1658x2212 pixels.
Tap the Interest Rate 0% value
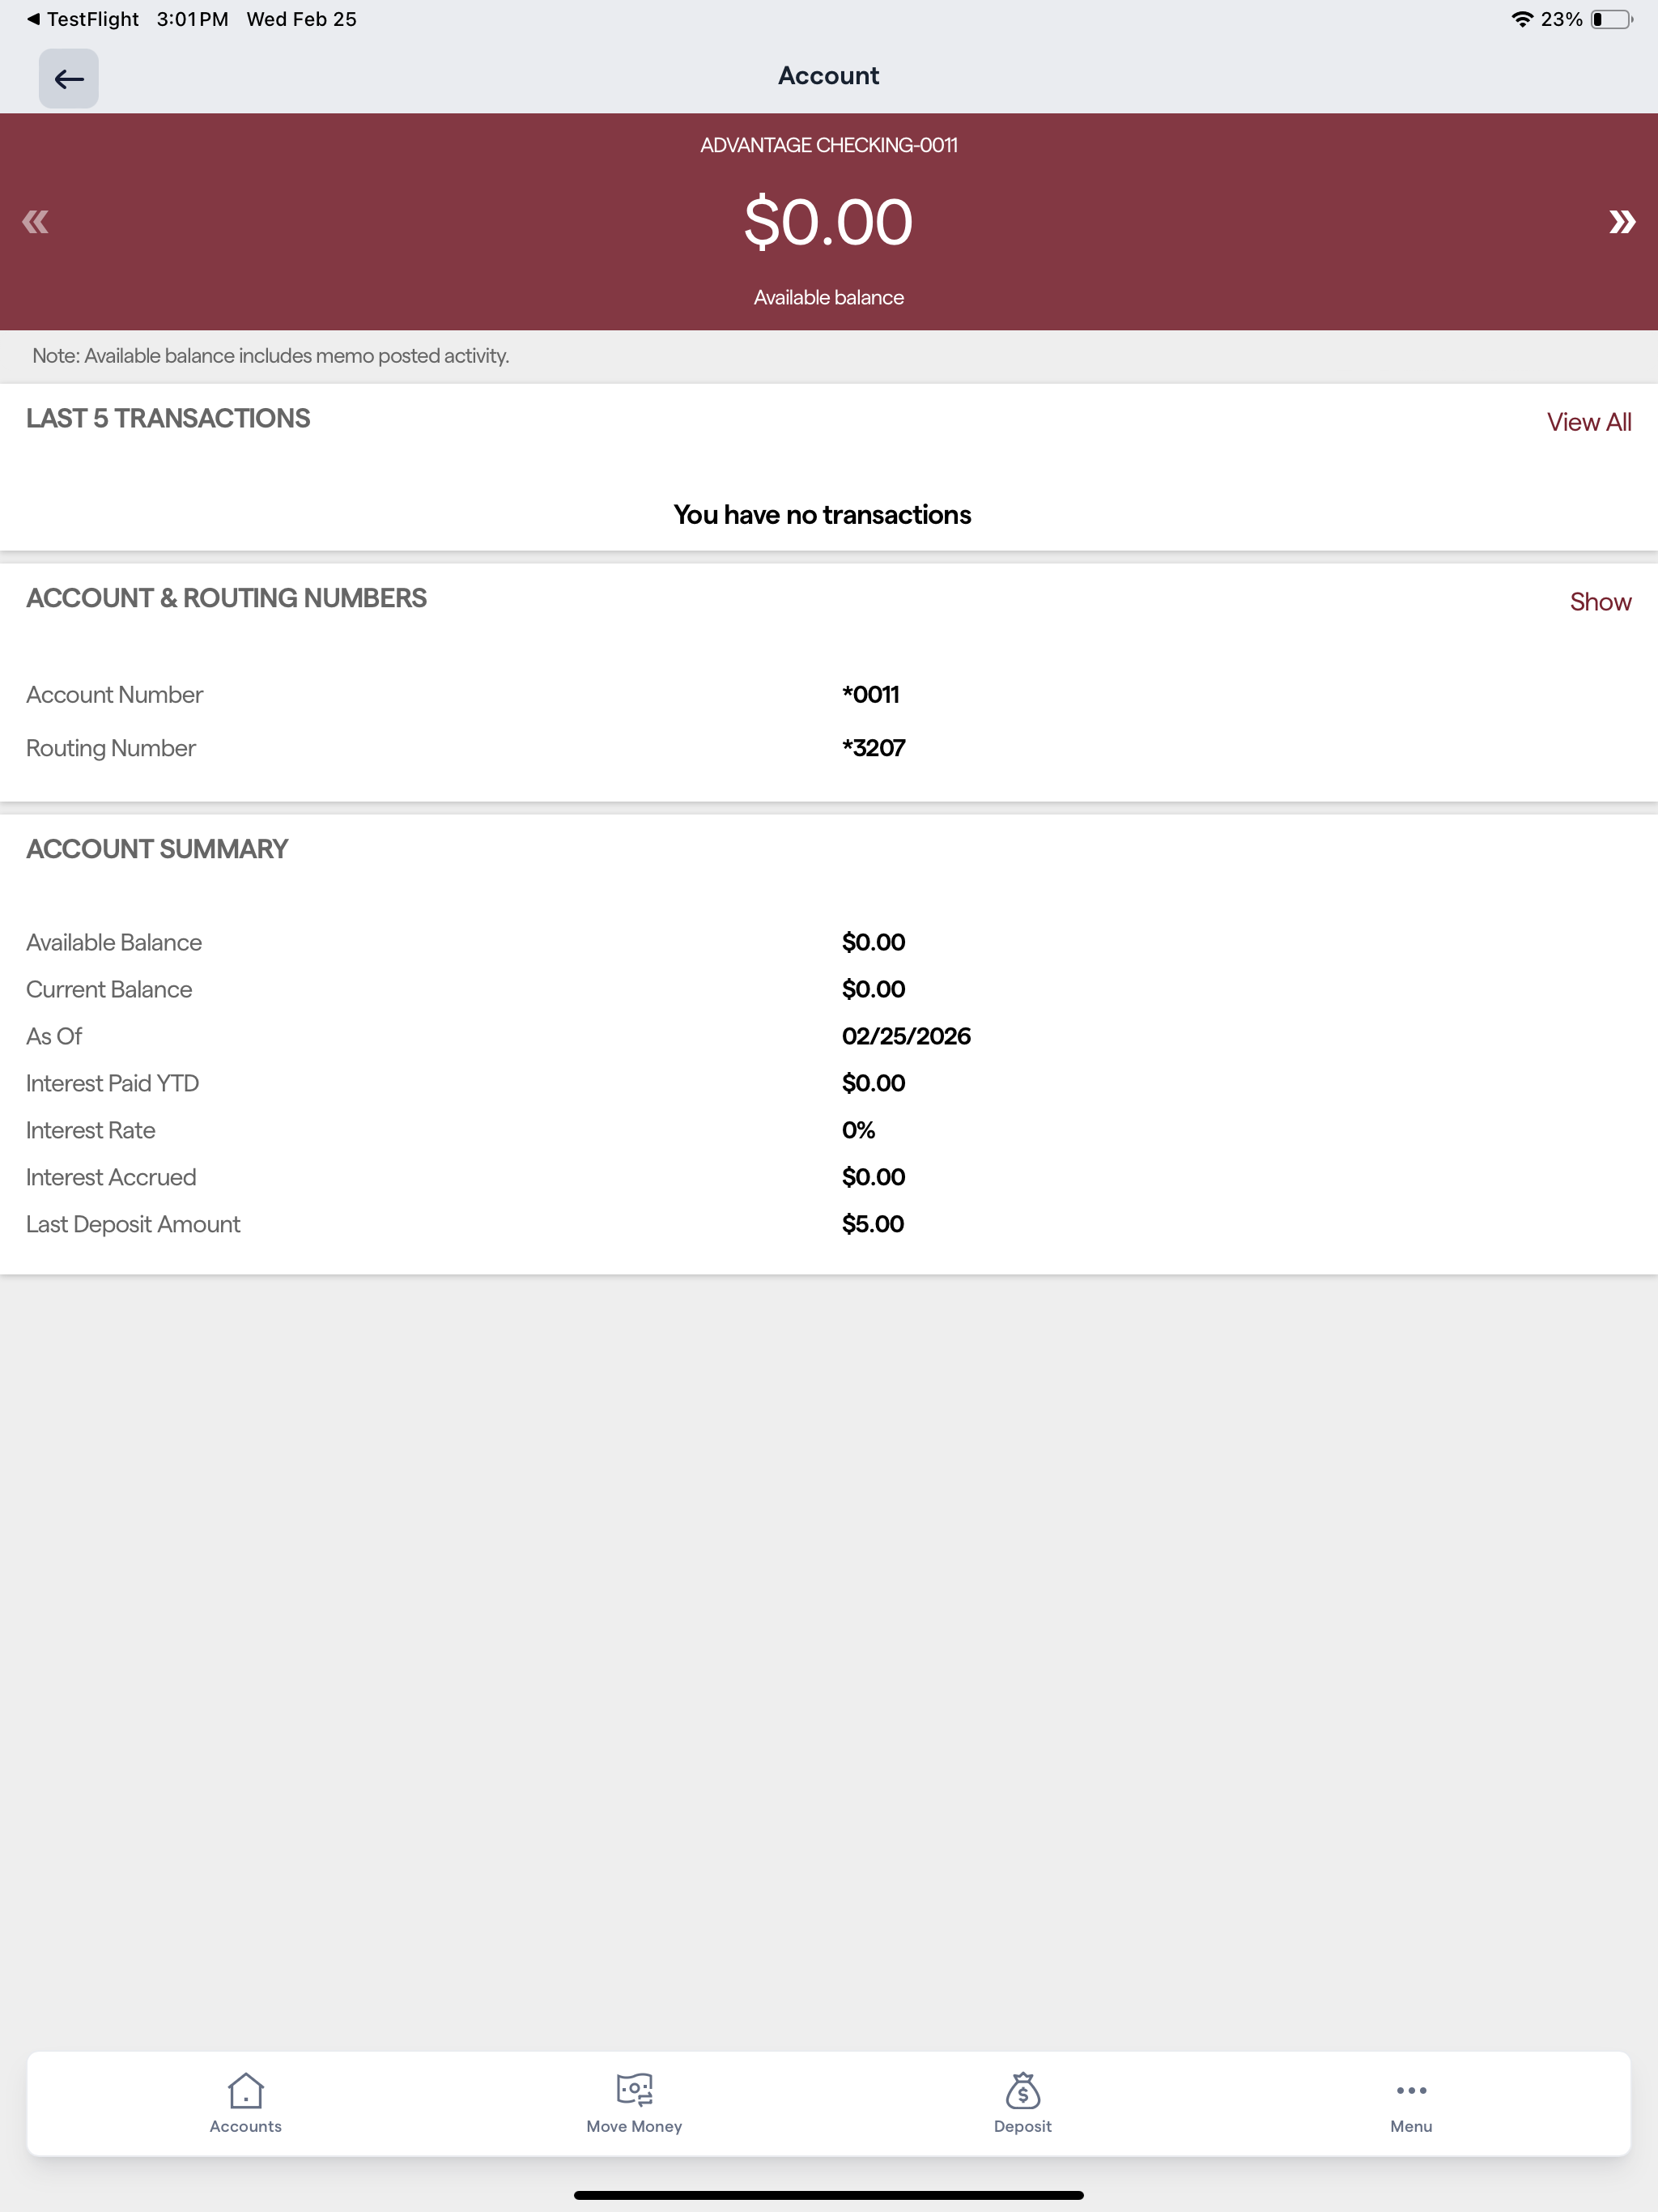point(858,1130)
